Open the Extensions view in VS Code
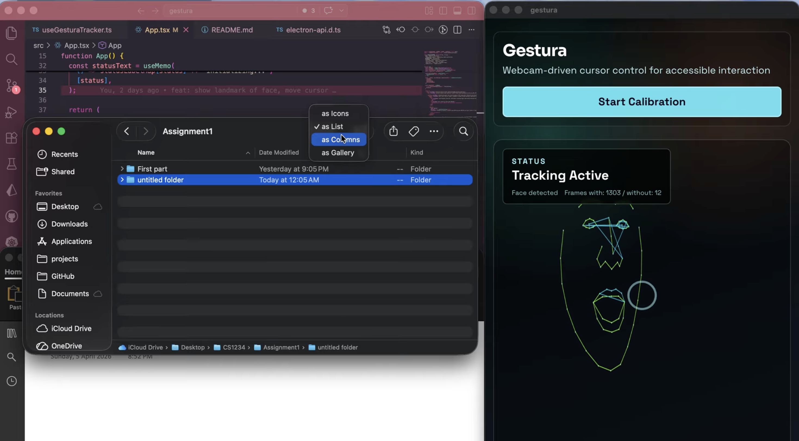 11,138
